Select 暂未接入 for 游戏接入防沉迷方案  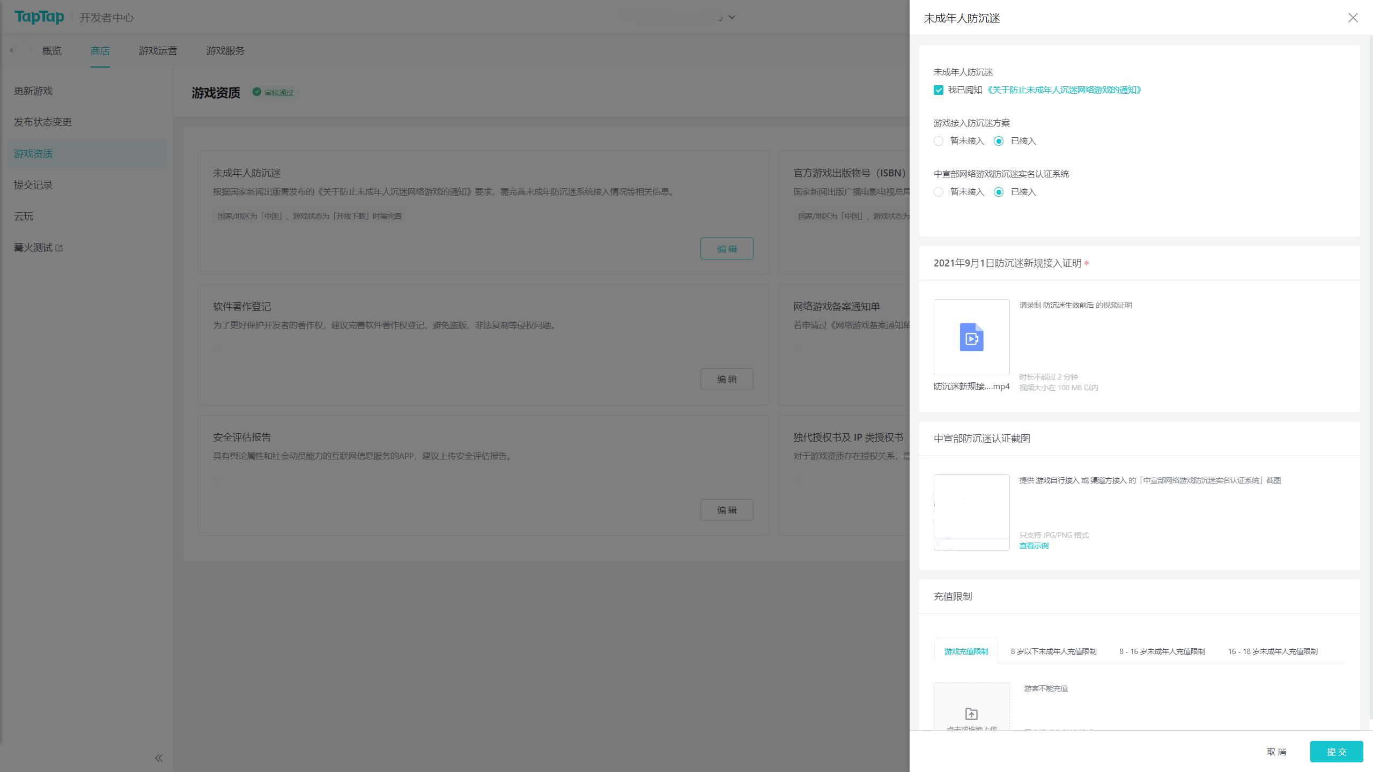939,141
